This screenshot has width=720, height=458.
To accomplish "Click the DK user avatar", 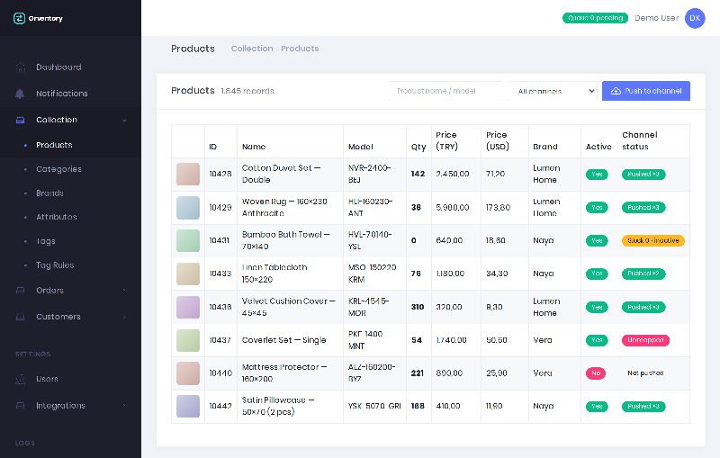I will (695, 18).
